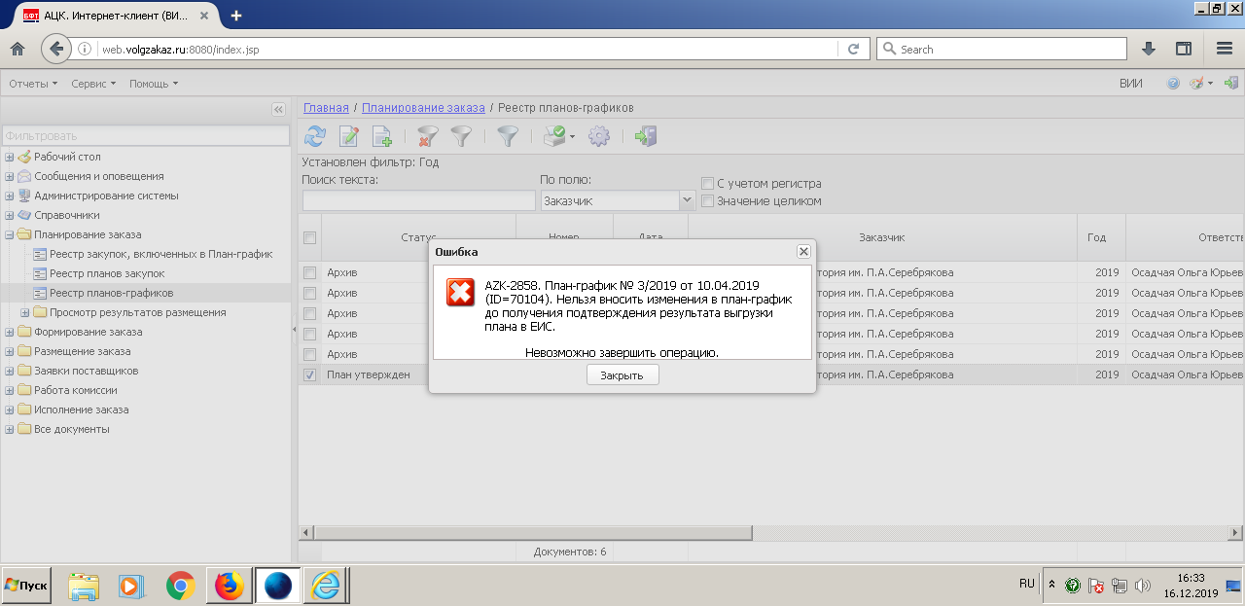Follow the 'Планирование заказа' breadcrumb link
The height and width of the screenshot is (606, 1245).
pyautogui.click(x=423, y=108)
